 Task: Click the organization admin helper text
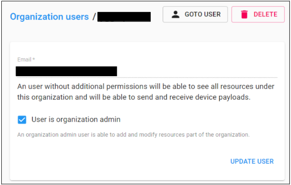pos(133,134)
